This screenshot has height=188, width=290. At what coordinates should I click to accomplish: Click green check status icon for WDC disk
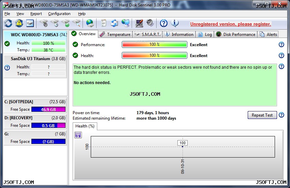(7, 44)
